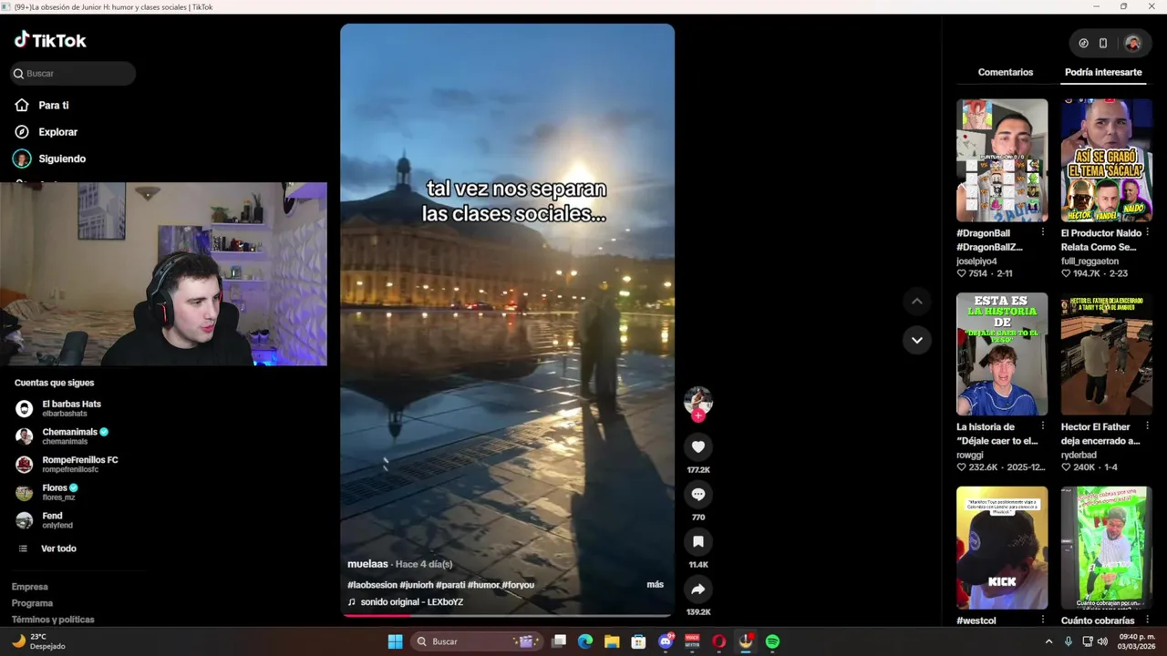This screenshot has height=656, width=1167.
Task: Click the Empresa footer link
Action: [30, 587]
